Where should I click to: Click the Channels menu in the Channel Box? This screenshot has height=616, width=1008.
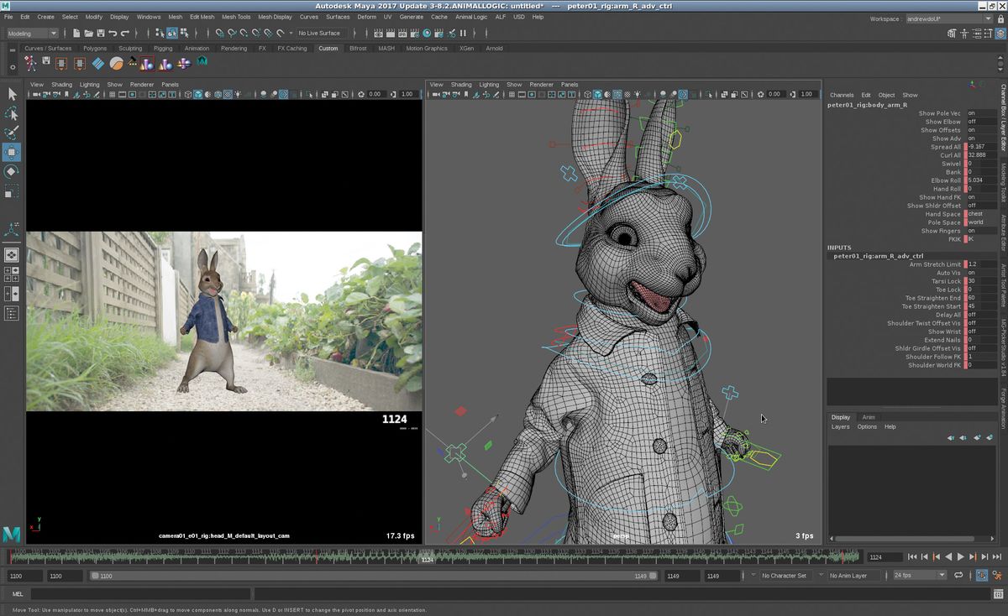tap(841, 95)
